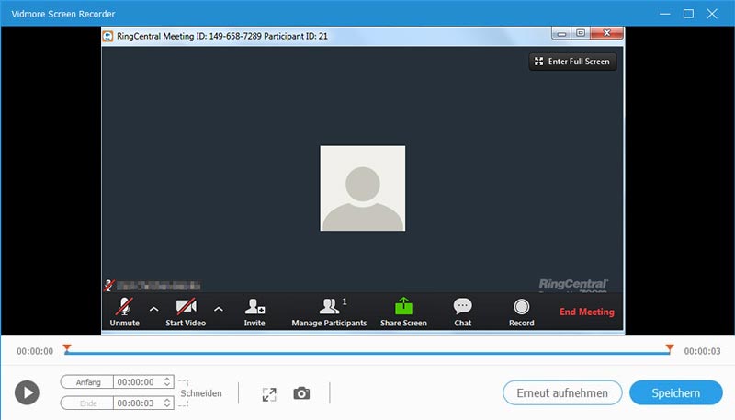Viewport: 735px width, 420px height.
Task: Click the middle of the blue timeline bar
Action: (367, 353)
